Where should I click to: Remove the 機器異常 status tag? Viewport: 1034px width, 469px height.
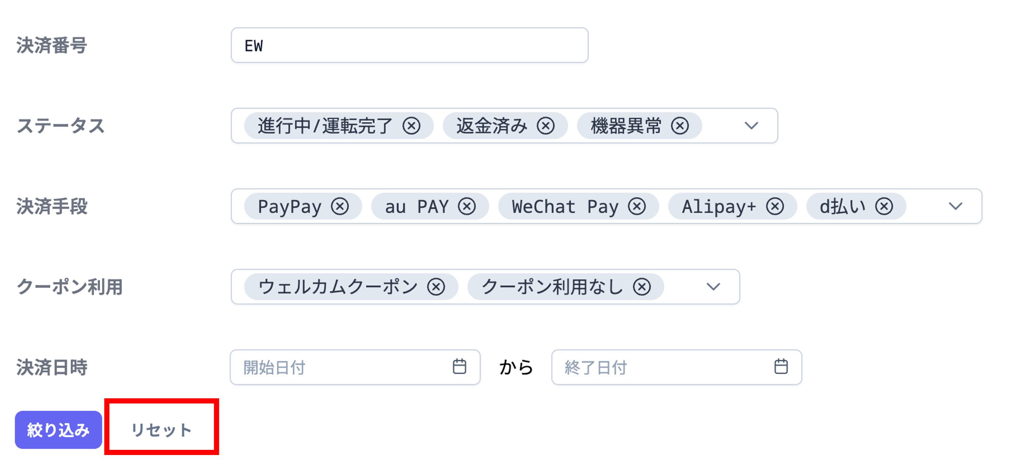coord(680,126)
